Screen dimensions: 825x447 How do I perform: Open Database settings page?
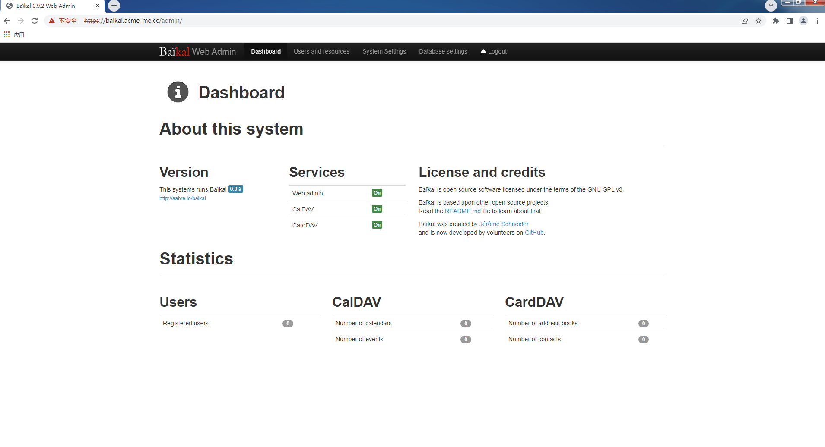[443, 51]
